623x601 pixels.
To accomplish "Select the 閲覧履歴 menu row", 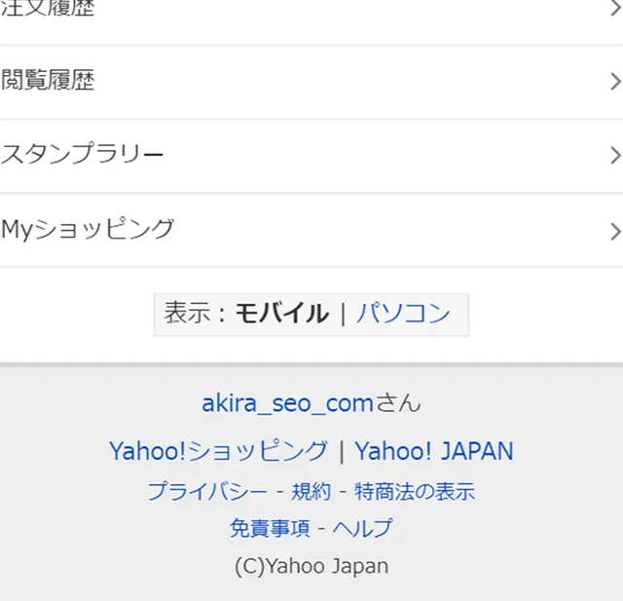I will pos(311,82).
